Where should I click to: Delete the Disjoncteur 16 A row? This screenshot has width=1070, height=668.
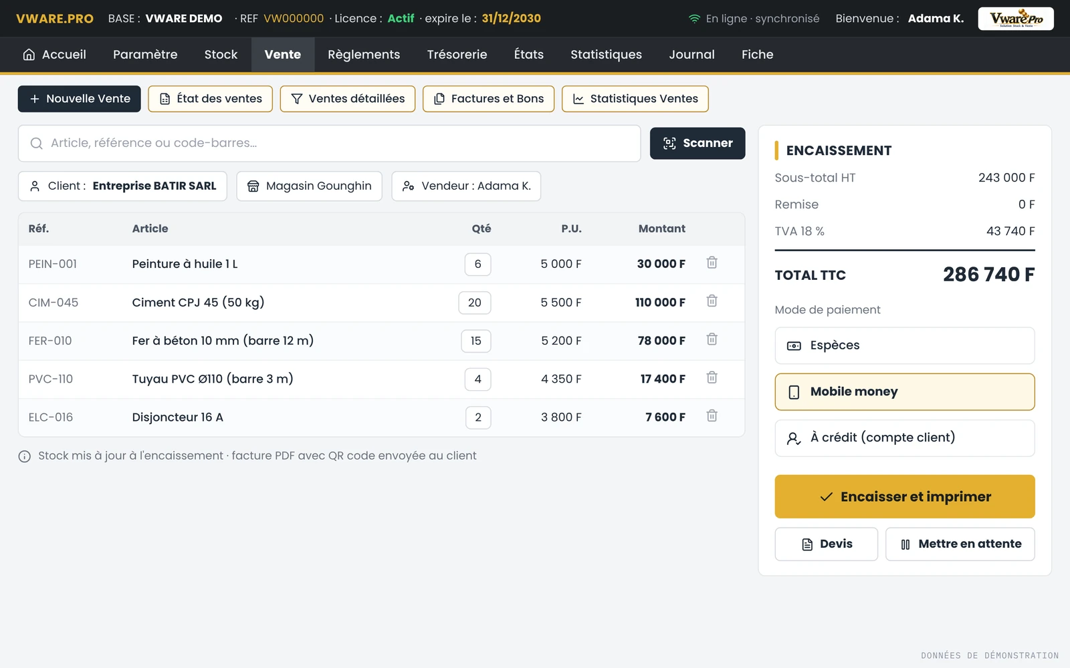(x=712, y=415)
